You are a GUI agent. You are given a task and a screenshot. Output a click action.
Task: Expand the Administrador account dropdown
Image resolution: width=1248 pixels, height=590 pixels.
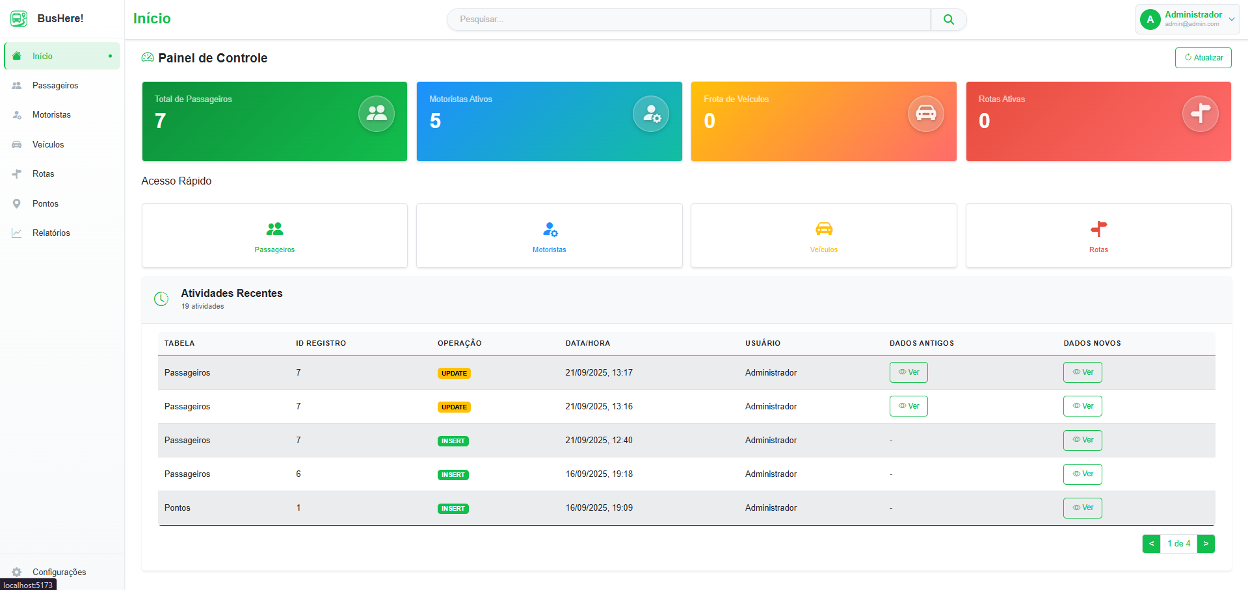tap(1231, 19)
